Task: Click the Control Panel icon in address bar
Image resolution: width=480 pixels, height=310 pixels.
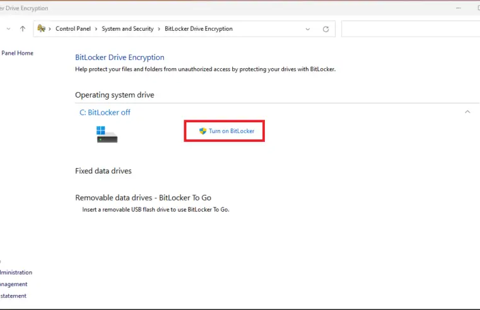Action: 42,29
